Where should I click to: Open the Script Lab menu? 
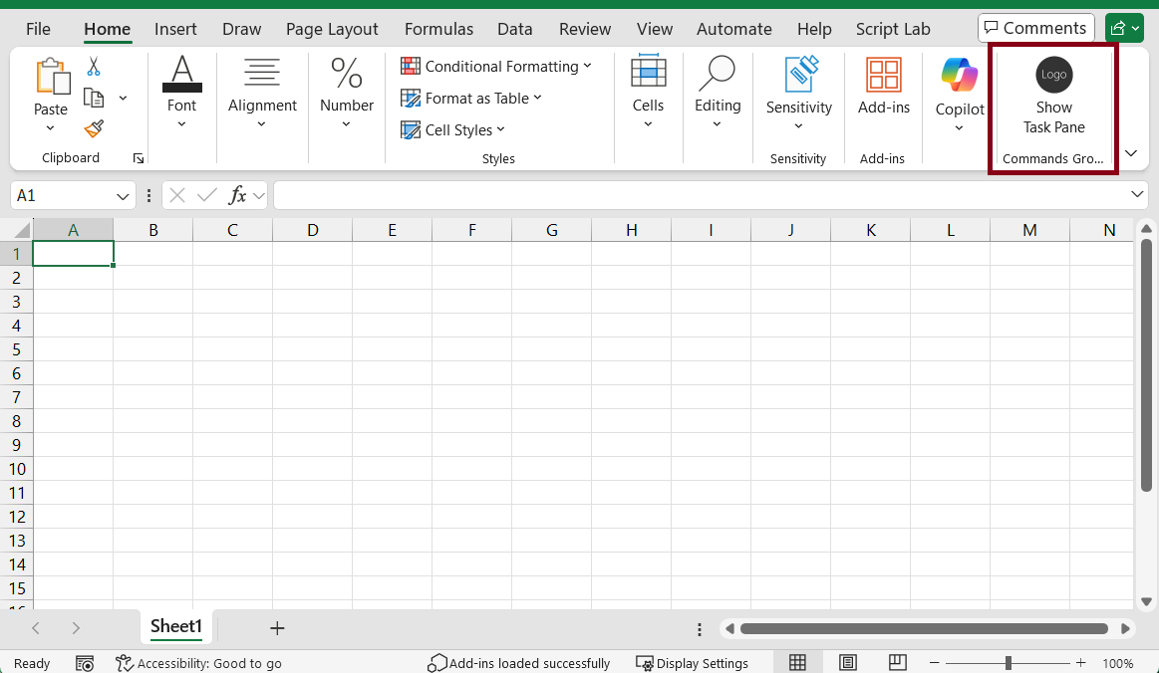(892, 29)
